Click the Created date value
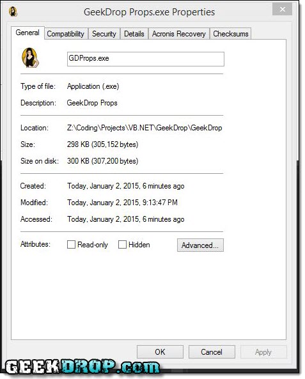Screen dimensions: 305x379 pyautogui.click(x=126, y=186)
